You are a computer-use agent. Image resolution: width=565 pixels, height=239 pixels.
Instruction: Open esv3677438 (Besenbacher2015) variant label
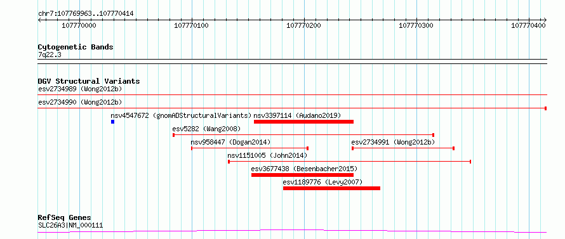pos(304,169)
